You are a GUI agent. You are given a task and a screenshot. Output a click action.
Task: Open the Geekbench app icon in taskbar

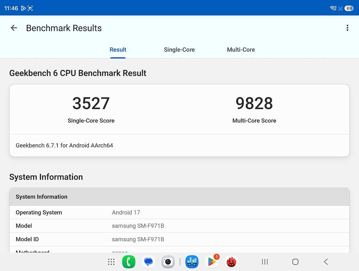click(x=192, y=262)
